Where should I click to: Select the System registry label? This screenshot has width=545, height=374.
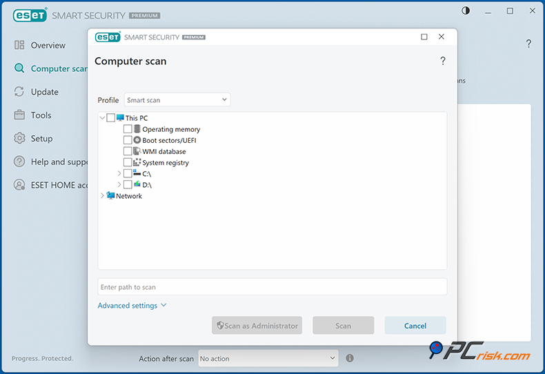(x=166, y=163)
